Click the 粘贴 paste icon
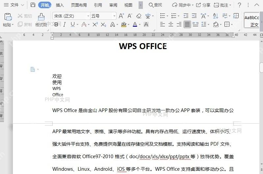The height and width of the screenshot is (174, 263). (8, 16)
